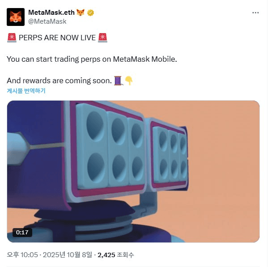This screenshot has height=267, width=280.
Task: Click the smaller speaker panel in video
Action: pos(169,154)
